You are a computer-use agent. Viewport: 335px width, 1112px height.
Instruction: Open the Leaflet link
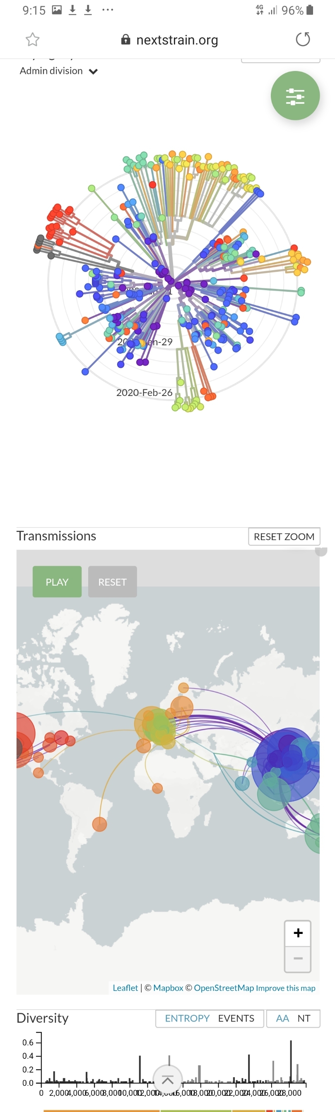125,987
